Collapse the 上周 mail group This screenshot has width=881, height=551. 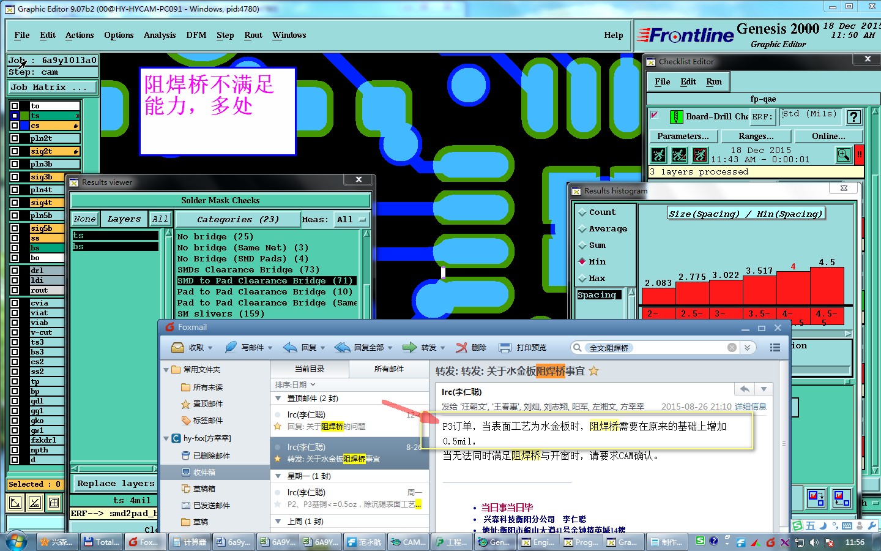[278, 522]
